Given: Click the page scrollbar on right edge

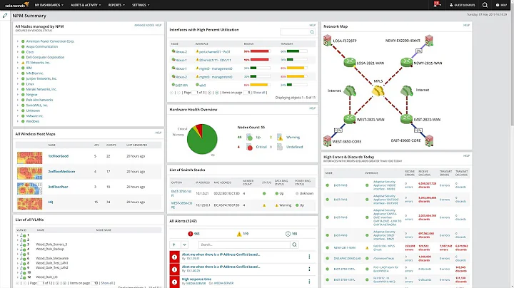Looking at the screenshot, I should click(512, 66).
